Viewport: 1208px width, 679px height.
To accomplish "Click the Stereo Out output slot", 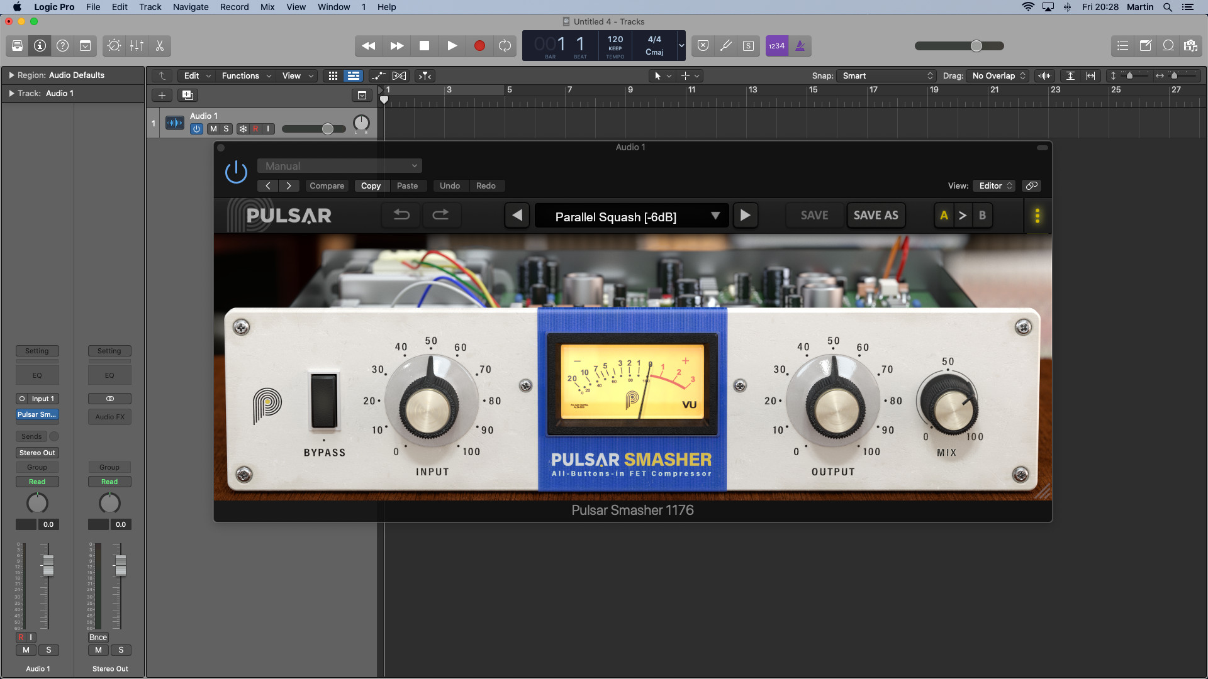I will (x=37, y=453).
